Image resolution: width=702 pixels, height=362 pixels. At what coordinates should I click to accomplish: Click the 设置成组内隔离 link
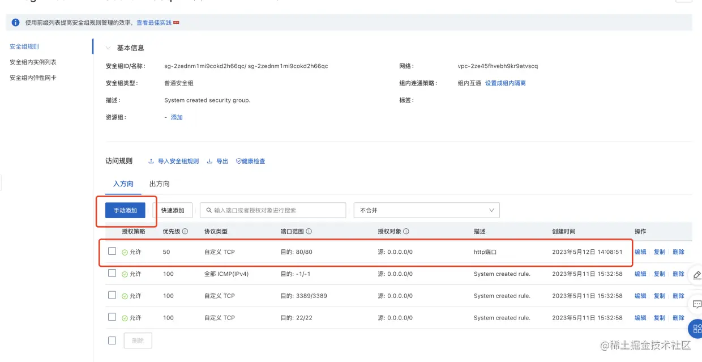[x=506, y=83]
